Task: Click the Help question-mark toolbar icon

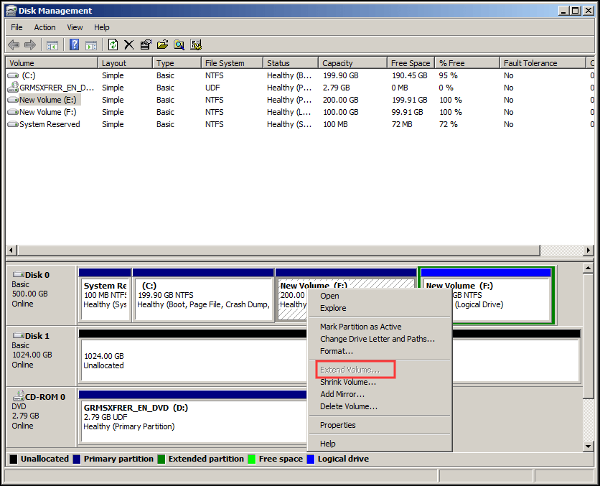Action: pos(74,45)
